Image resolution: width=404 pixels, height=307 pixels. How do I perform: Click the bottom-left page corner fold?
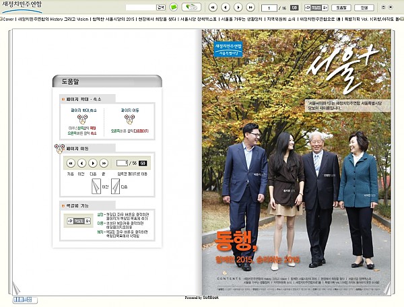pyautogui.click(x=16, y=288)
